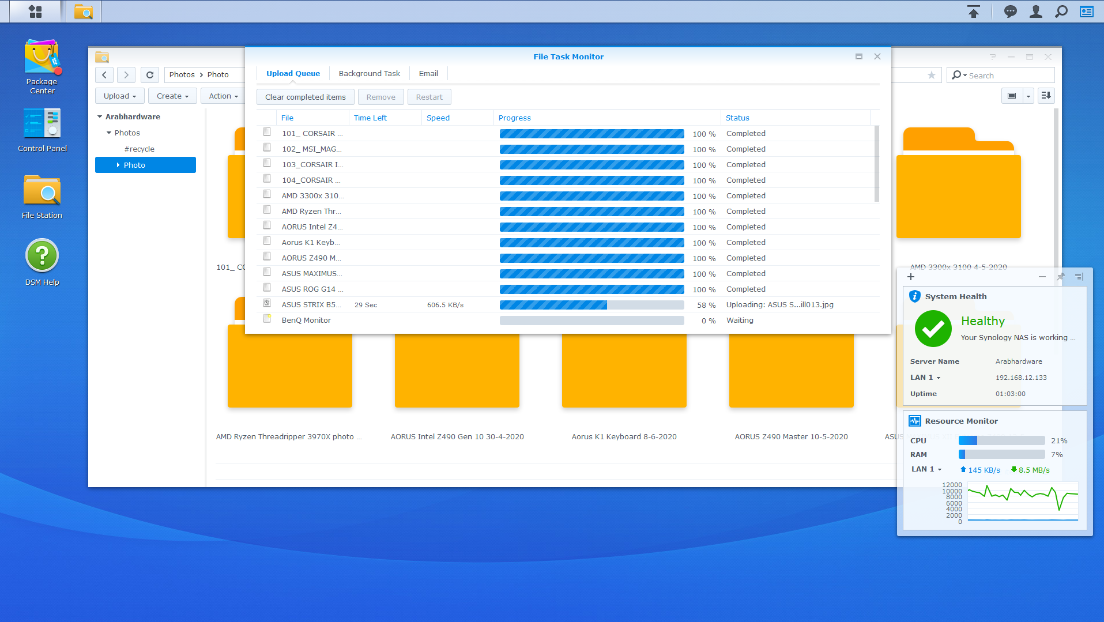Select checkbox for Aorus K1 Keyb upload row

click(x=267, y=241)
